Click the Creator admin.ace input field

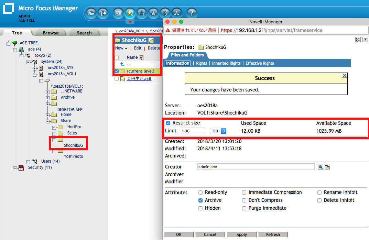coord(256,167)
